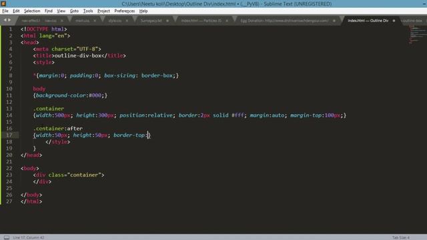Click the minimap code overview
This screenshot has height=240, width=427.
417,34
